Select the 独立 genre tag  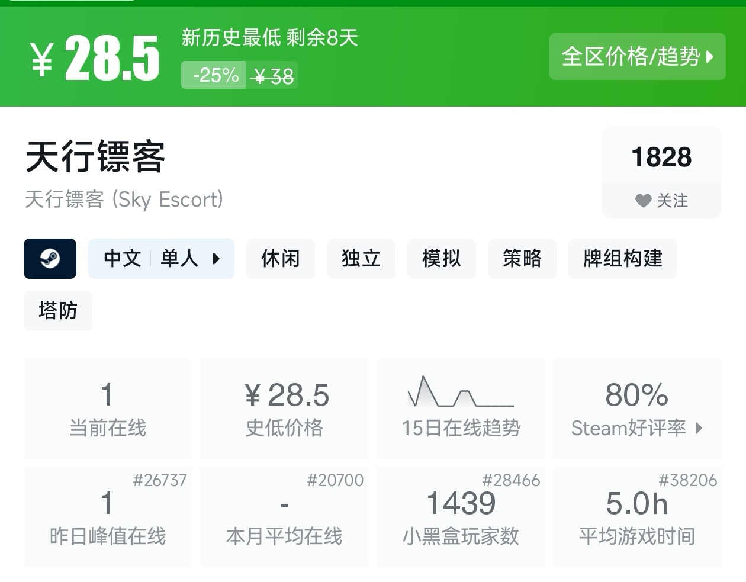(x=361, y=259)
